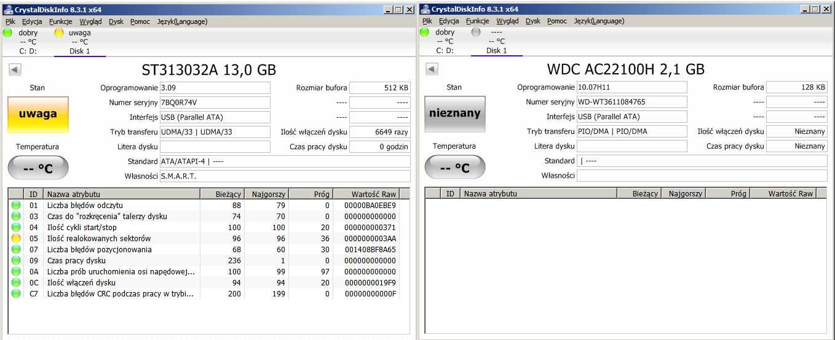The image size is (835, 340).
Task: Click serial number field WD-WT3611084765
Action: pyautogui.click(x=632, y=102)
